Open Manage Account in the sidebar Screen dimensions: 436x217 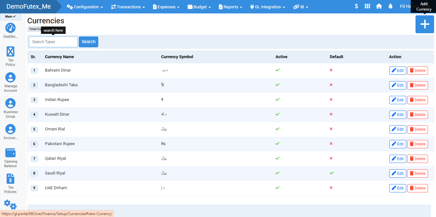[11, 82]
